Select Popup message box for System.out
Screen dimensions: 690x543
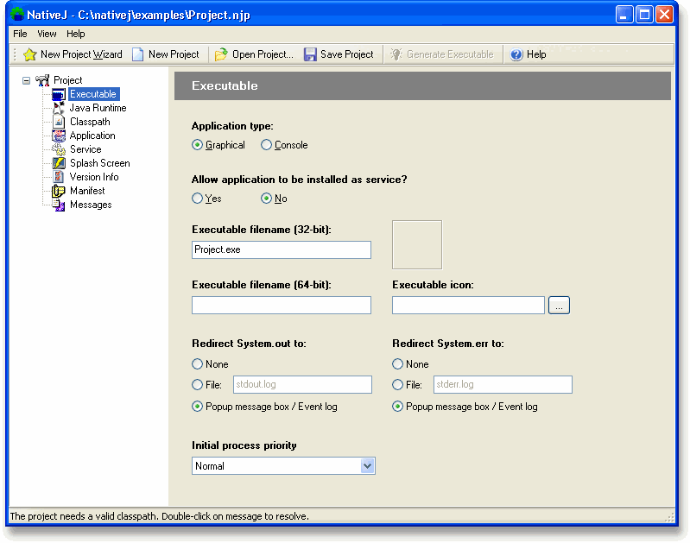tap(197, 407)
